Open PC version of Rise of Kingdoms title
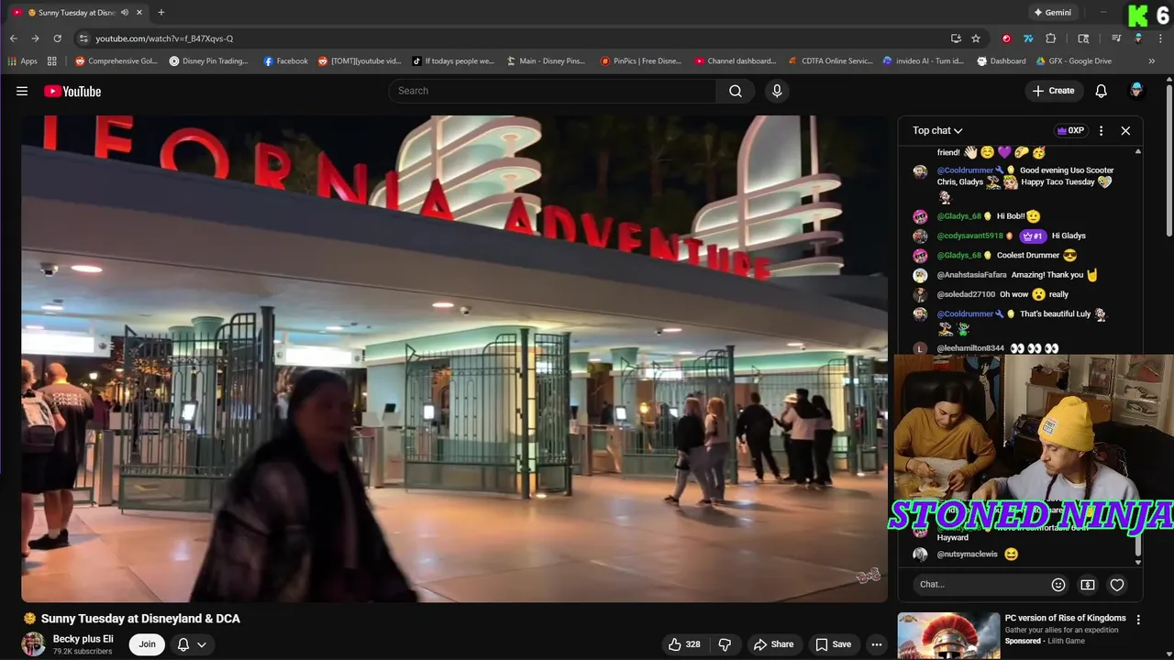The height and width of the screenshot is (660, 1174). click(x=1065, y=618)
